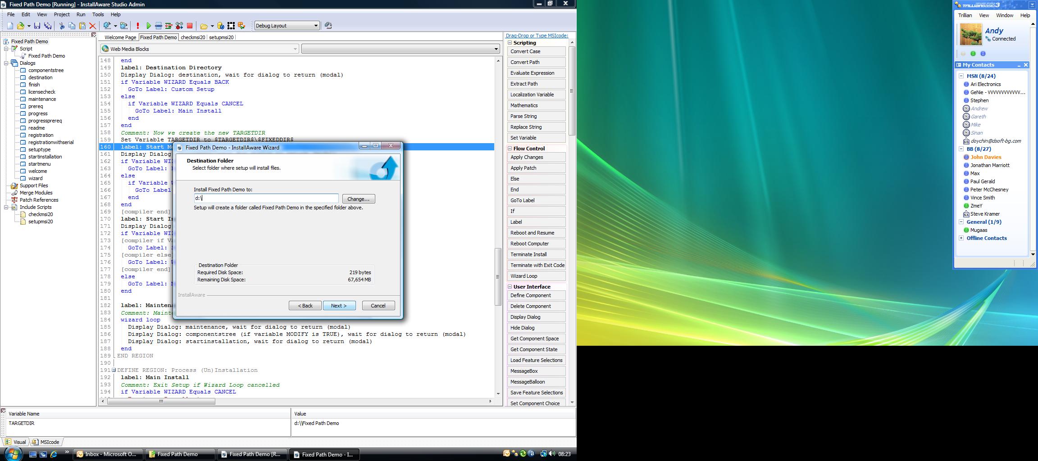The height and width of the screenshot is (461, 1038).
Task: Collapse the User Interface commands group
Action: click(x=510, y=287)
